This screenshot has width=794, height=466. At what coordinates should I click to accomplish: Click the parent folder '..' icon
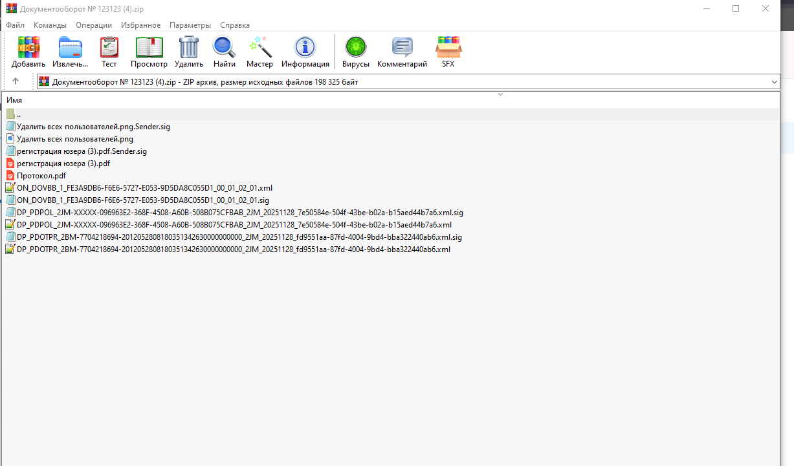[10, 114]
